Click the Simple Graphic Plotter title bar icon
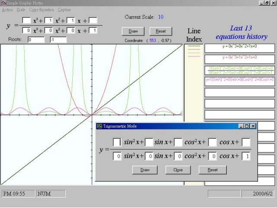Screen dimensions: 277x208 coord(4,3)
